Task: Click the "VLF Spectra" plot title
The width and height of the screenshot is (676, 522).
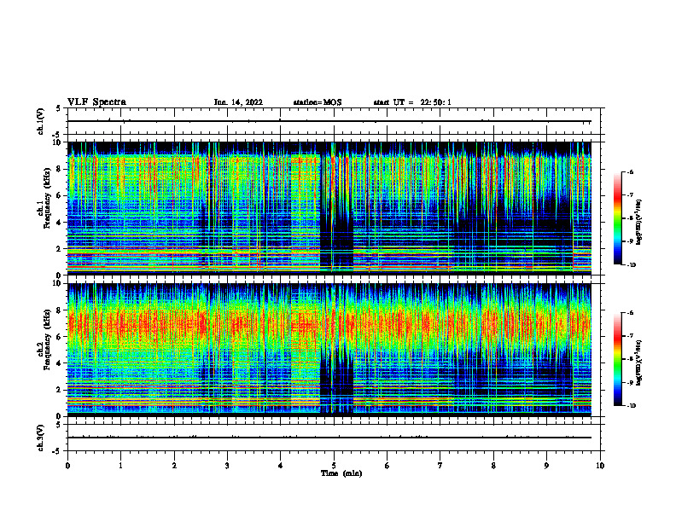Action: tap(96, 102)
